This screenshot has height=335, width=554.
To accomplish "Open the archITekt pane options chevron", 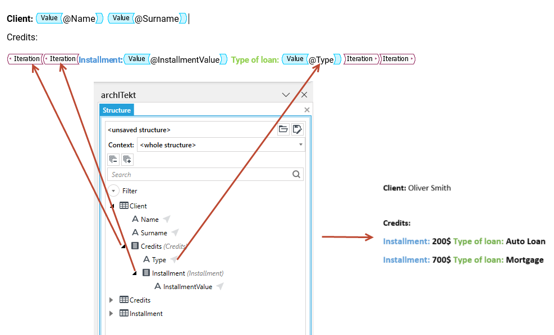I will (286, 95).
